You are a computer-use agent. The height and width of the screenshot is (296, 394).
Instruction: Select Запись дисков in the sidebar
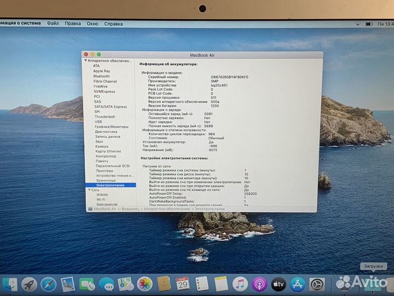pyautogui.click(x=108, y=136)
